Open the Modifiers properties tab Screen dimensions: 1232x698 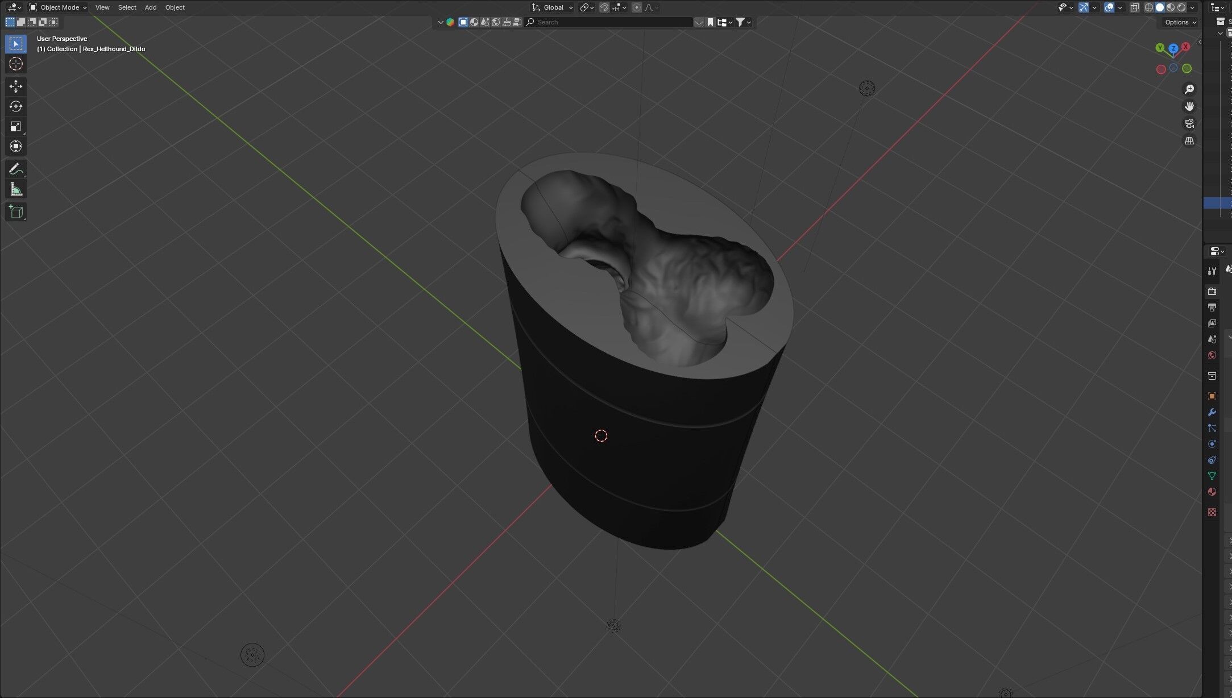[x=1212, y=412]
